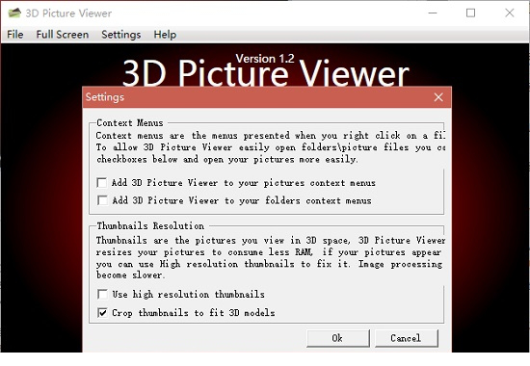530x366 pixels.
Task: Minimize the 3D Picture Viewer window
Action: point(433,13)
